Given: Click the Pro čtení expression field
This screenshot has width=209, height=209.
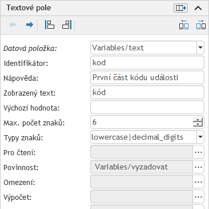Looking at the screenshot, I should click(x=142, y=152).
